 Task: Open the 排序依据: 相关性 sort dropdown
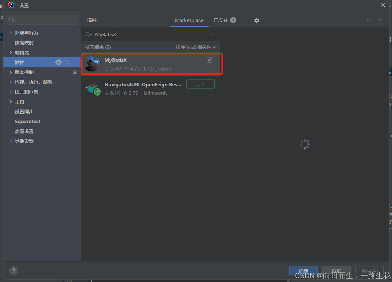pos(196,47)
